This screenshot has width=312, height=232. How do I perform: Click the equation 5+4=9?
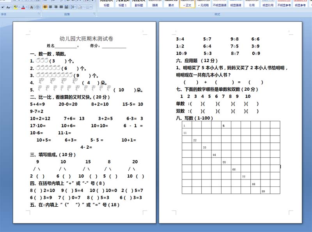pos(37,104)
